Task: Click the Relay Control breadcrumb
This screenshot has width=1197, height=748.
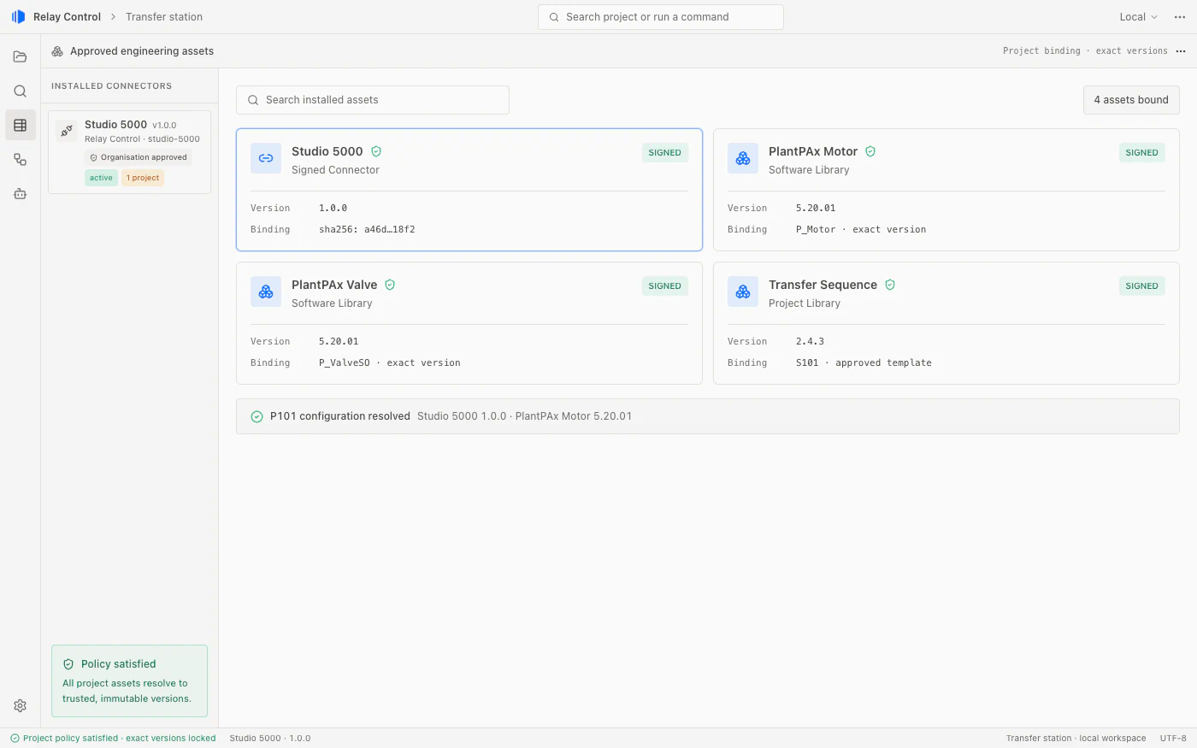Action: 67,17
